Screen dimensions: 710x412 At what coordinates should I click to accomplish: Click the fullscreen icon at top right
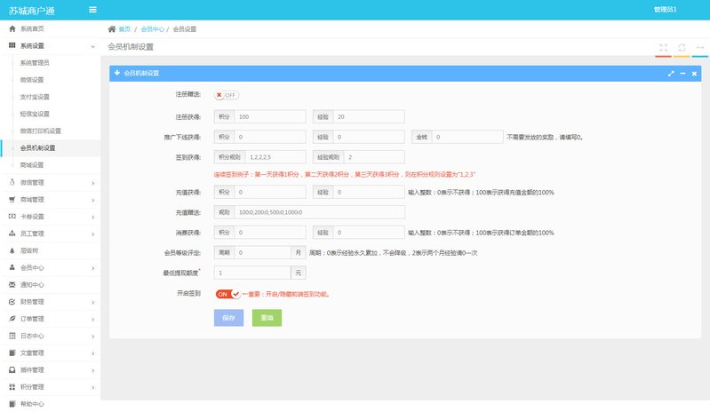[x=663, y=47]
